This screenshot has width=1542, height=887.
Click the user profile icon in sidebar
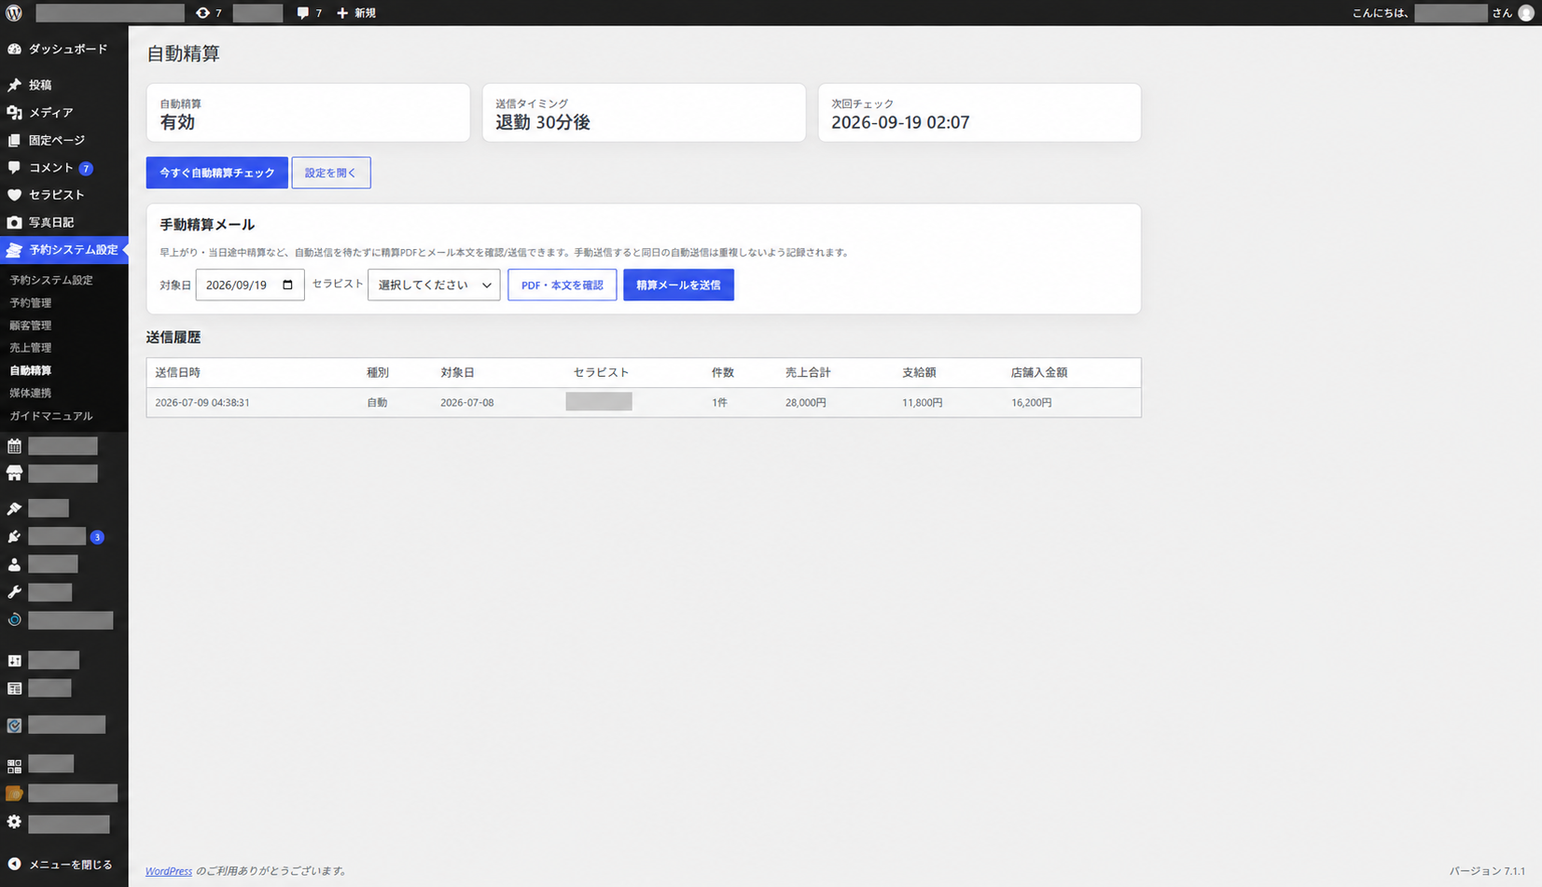14,564
